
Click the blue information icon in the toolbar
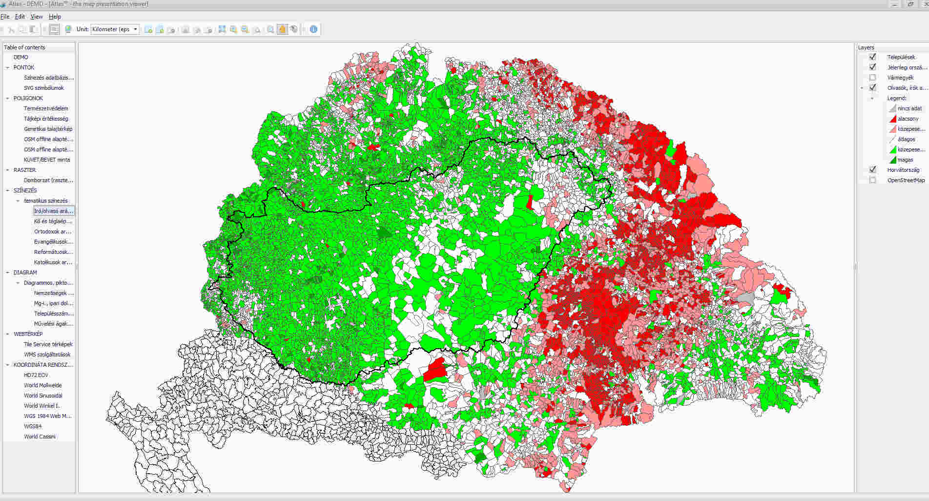[x=313, y=29]
